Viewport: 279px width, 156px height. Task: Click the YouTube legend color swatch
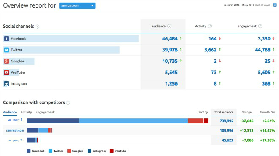pos(112,151)
